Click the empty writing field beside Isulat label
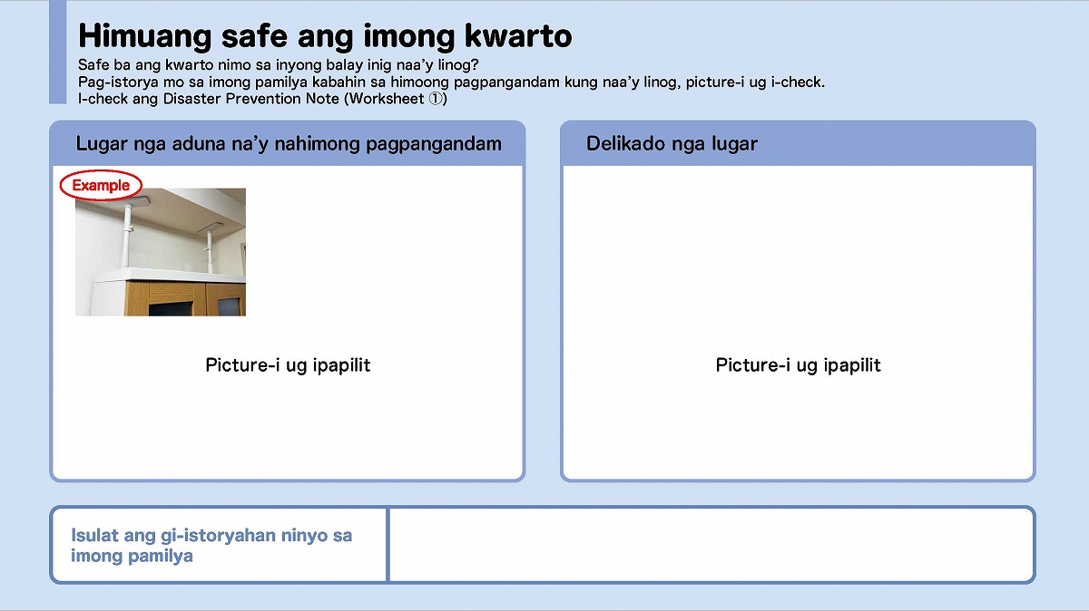 coord(711,545)
